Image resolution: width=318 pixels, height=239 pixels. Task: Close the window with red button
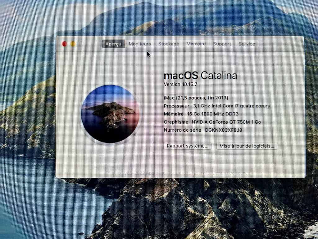65,44
